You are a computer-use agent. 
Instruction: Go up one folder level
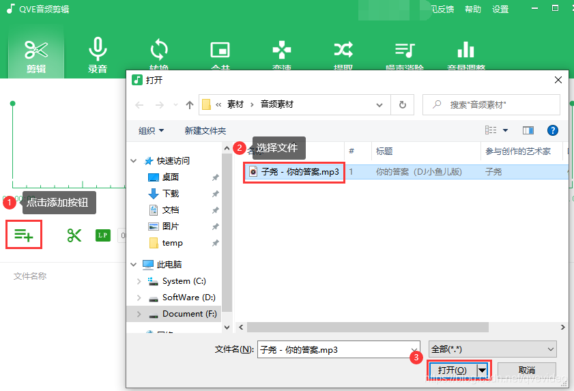pos(190,105)
